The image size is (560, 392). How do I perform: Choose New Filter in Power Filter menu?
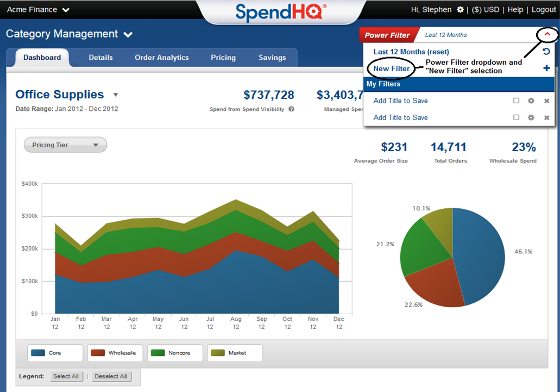click(392, 69)
